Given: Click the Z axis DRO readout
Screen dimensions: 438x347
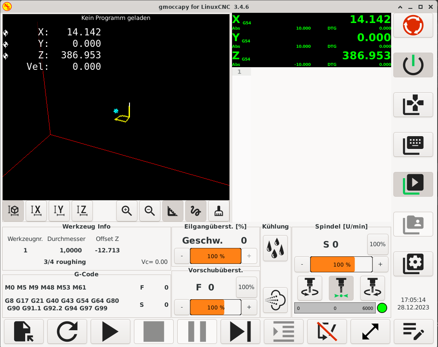Looking at the screenshot, I should click(x=312, y=58).
